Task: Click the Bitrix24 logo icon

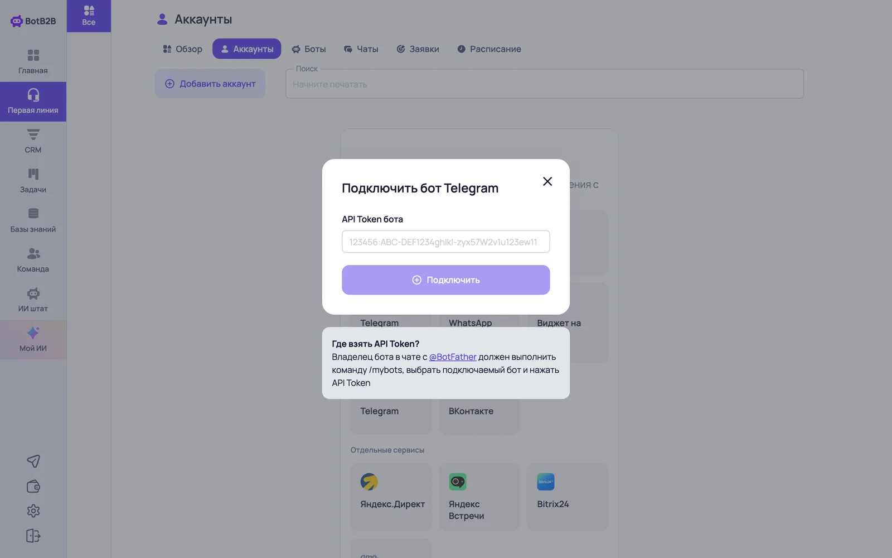Action: pos(546,482)
